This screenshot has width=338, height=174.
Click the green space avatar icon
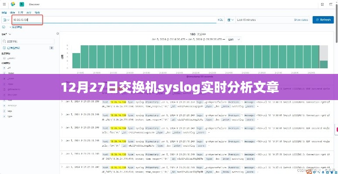(x=21, y=4)
